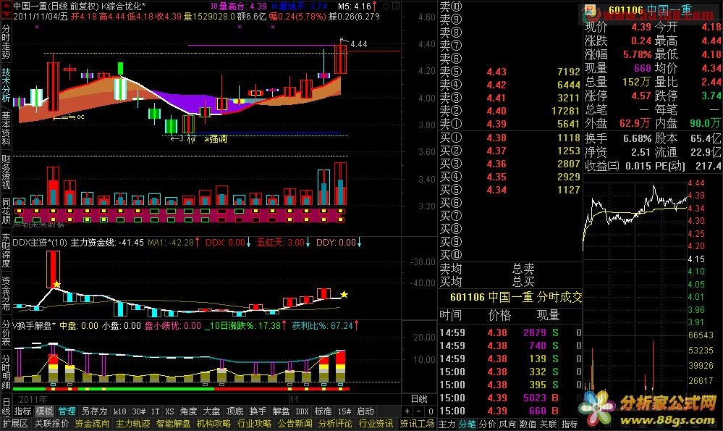Click the V换手解盘* indicator label
The height and width of the screenshot is (431, 723).
(x=34, y=326)
